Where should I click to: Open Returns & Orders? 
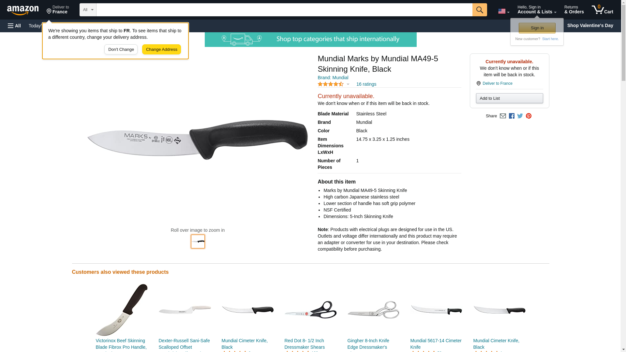(574, 9)
